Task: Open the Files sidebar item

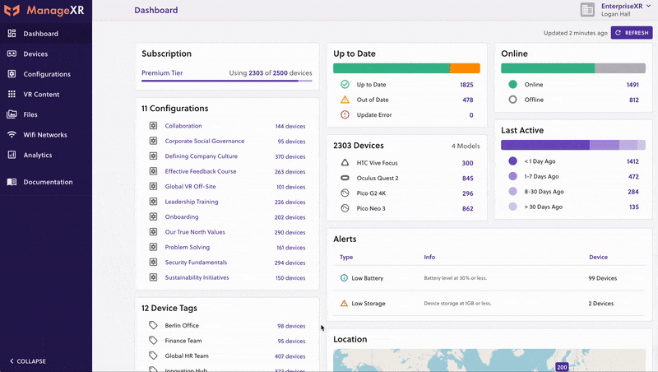Action: point(46,114)
